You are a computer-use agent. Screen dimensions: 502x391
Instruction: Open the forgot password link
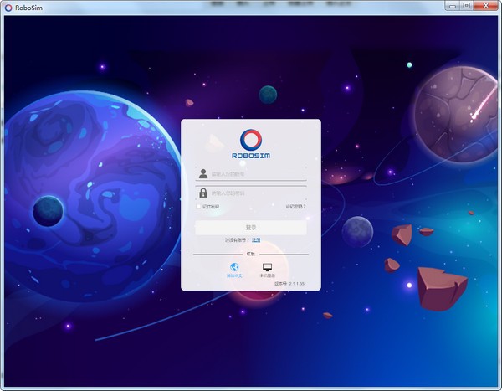(295, 206)
